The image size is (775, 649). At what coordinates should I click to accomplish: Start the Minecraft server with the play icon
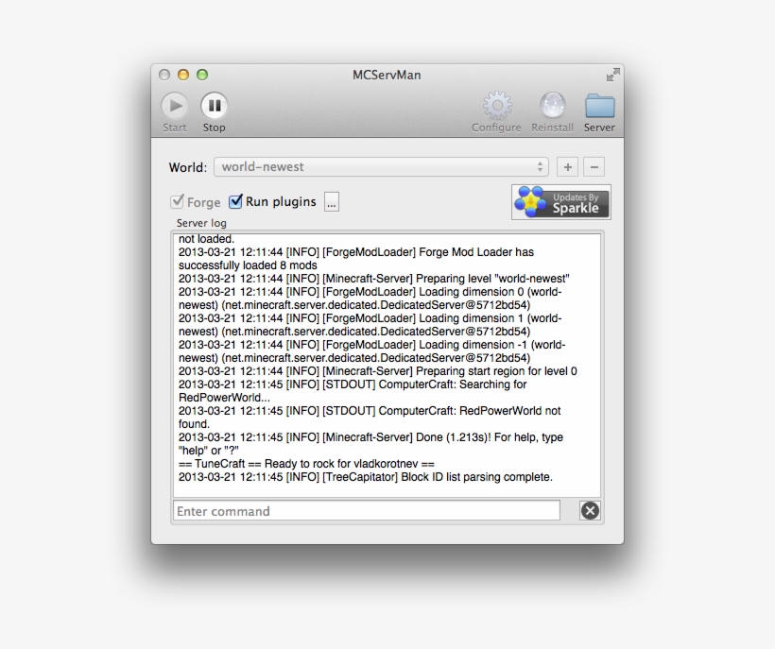(x=175, y=106)
